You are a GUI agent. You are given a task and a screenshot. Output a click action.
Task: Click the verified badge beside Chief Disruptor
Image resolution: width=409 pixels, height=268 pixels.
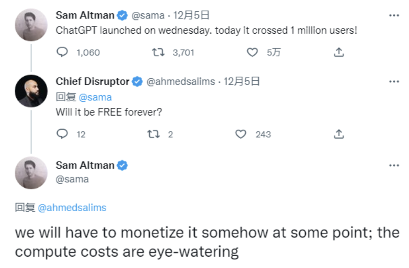138,81
